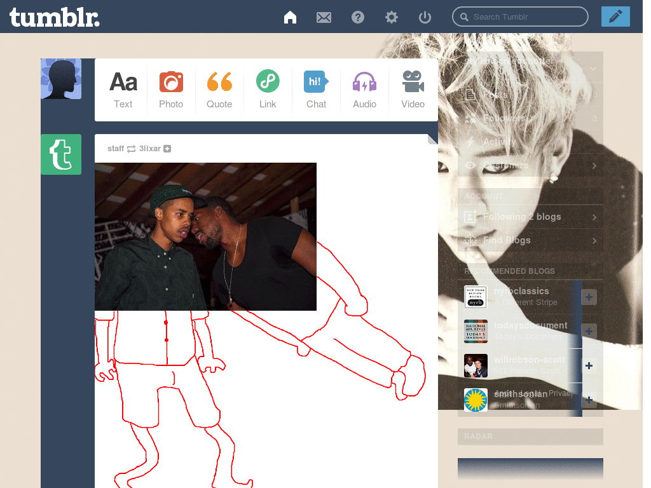Screen dimensions: 651x488
Task: Expand the Find Blogs chevron
Action: [594, 241]
